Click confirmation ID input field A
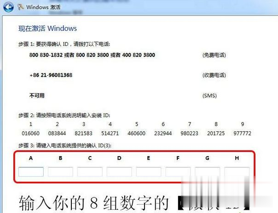Screen dimensions: 278x213 coord(31,172)
